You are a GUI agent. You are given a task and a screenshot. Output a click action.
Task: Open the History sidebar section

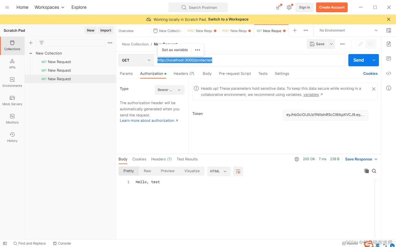[x=12, y=138]
